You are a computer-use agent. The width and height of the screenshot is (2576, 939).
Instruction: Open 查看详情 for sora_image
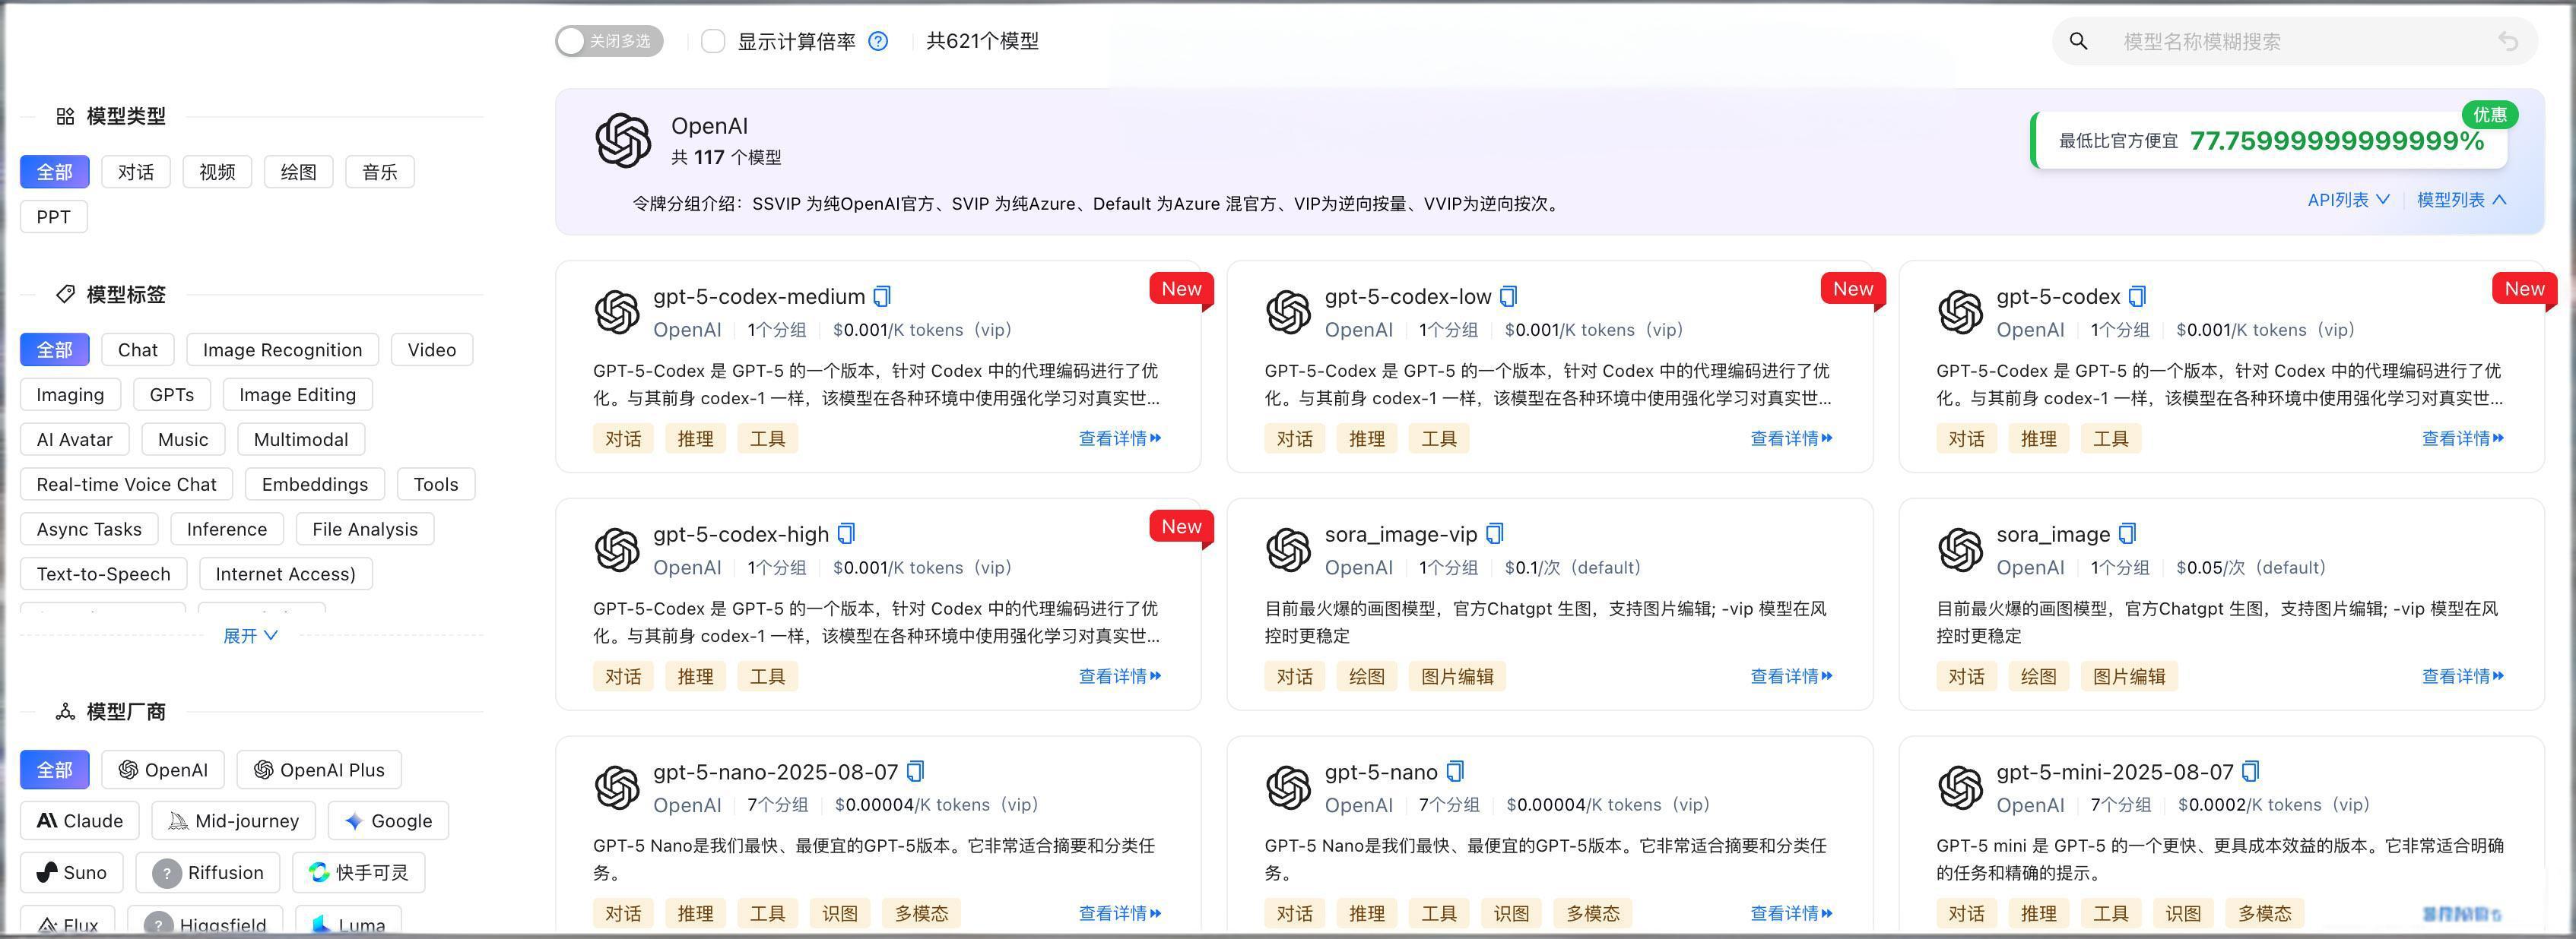[2463, 676]
